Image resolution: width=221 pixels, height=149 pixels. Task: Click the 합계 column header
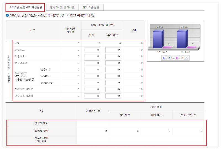pos(134,30)
